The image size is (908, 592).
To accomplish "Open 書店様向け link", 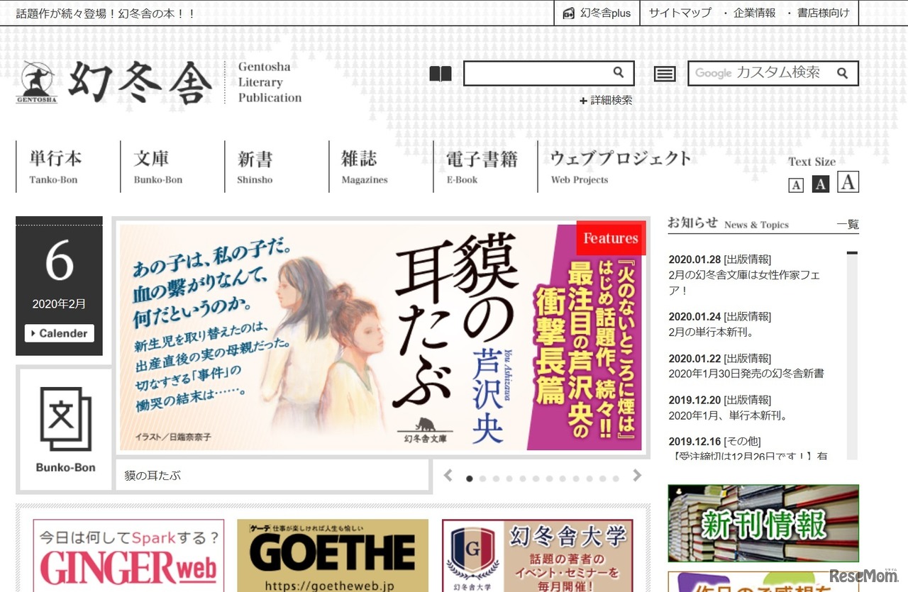I will tap(823, 13).
